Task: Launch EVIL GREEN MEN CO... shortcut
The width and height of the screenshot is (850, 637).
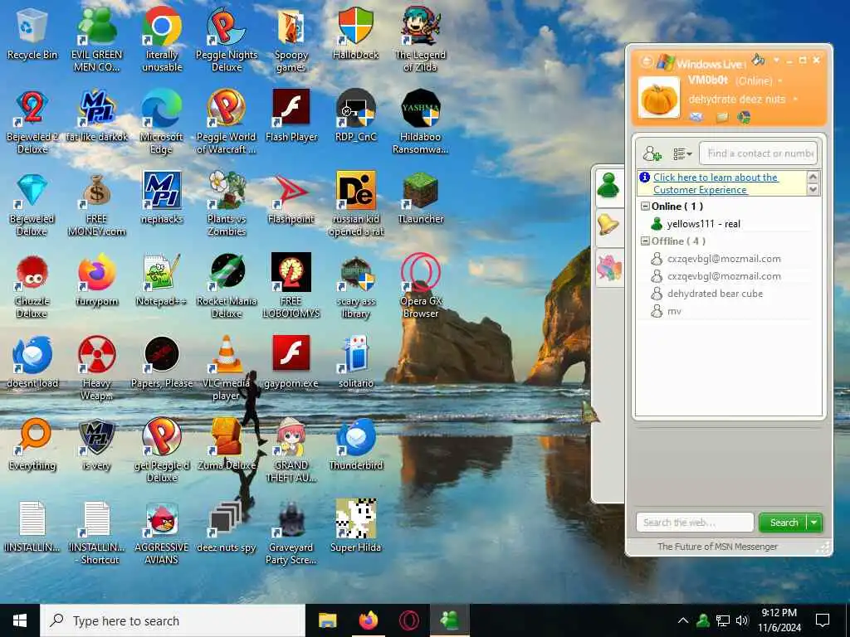Action: 96,38
